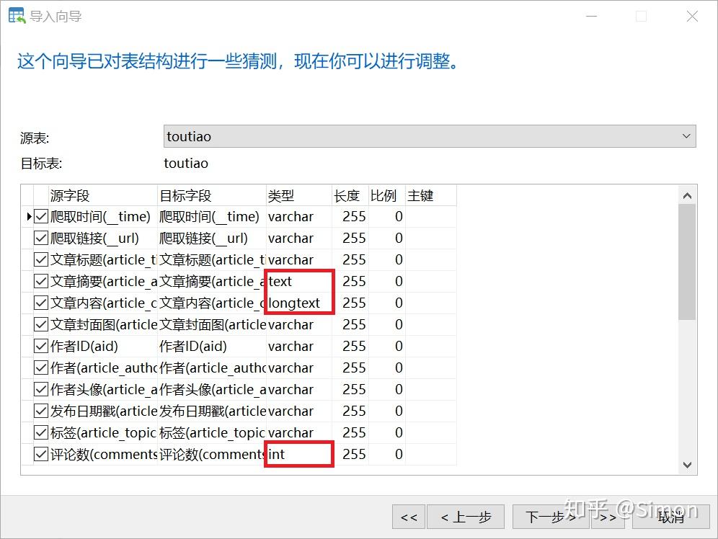Jump to last step with >> button
The height and width of the screenshot is (539, 718).
click(x=608, y=517)
